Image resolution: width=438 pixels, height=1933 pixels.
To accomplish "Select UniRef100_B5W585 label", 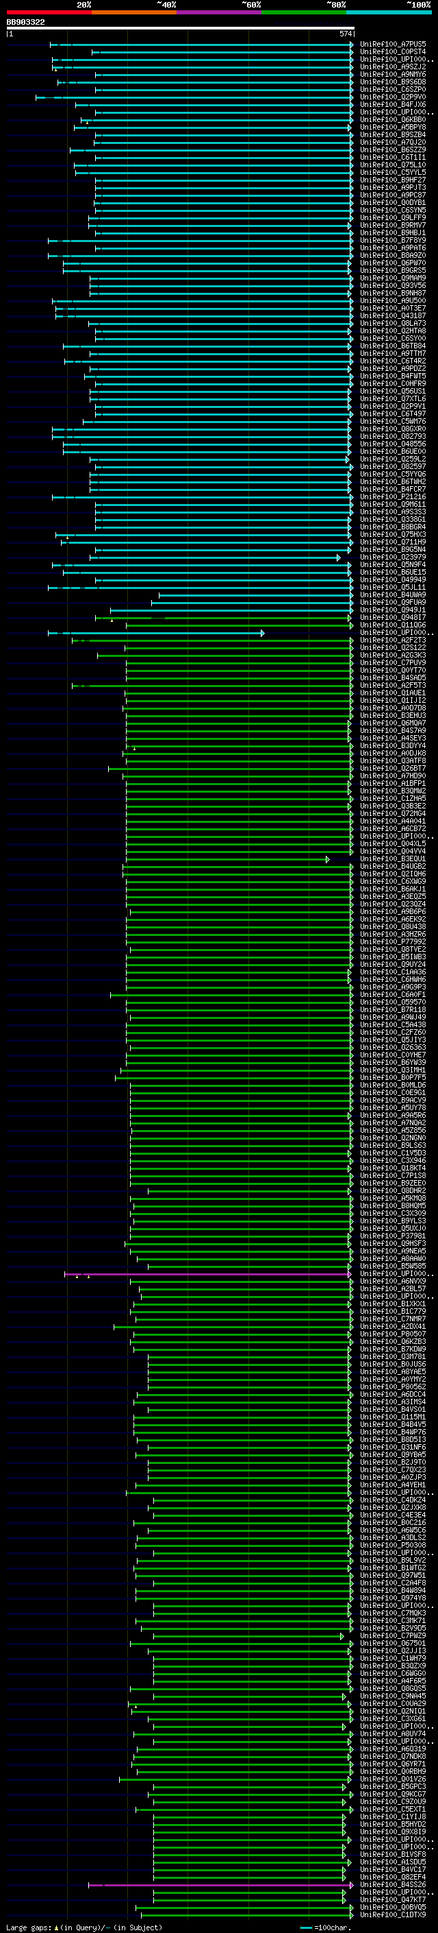I will 393,1266.
